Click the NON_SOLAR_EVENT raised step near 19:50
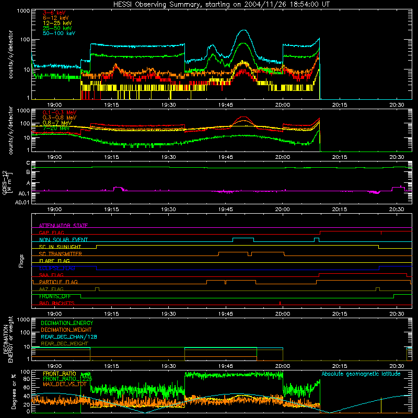Screen dimensions: 418x418 point(243,238)
